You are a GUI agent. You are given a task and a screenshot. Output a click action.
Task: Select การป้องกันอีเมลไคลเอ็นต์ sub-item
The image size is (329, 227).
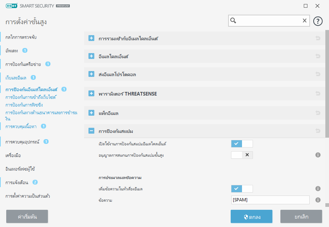pos(31,89)
